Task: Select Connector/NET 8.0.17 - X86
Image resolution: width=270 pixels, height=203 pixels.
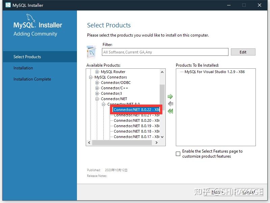Action: tap(136, 137)
